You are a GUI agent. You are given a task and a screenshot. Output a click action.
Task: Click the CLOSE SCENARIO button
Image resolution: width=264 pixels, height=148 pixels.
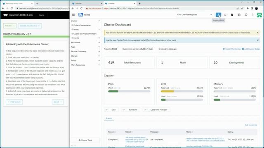(x=30, y=26)
